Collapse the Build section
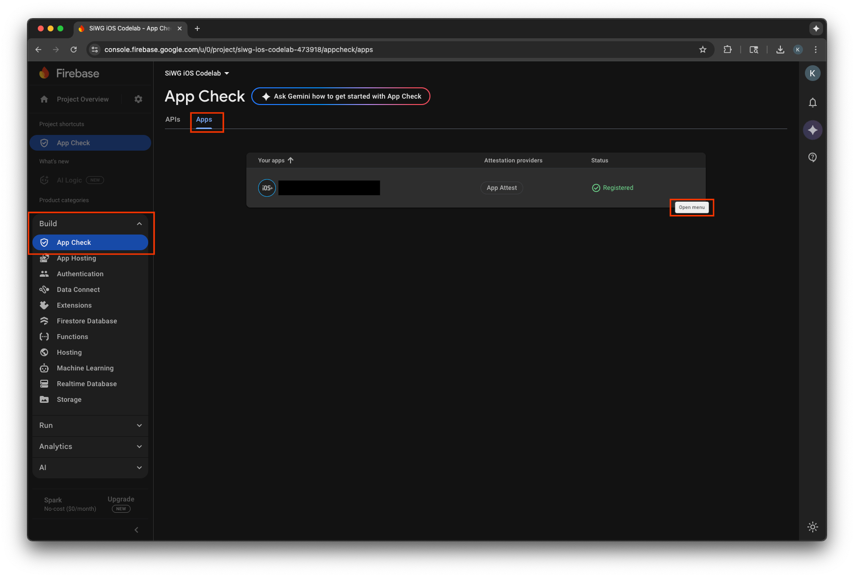The height and width of the screenshot is (577, 854). coord(139,223)
